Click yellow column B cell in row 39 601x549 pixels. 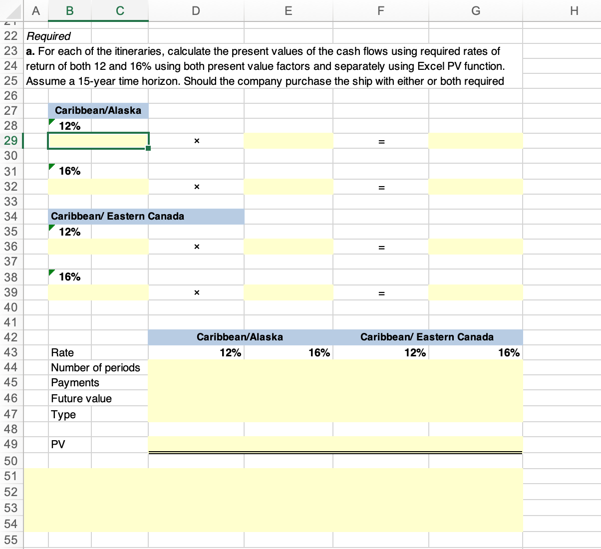click(98, 292)
